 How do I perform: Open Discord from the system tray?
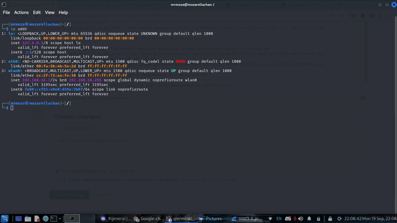coord(288,219)
